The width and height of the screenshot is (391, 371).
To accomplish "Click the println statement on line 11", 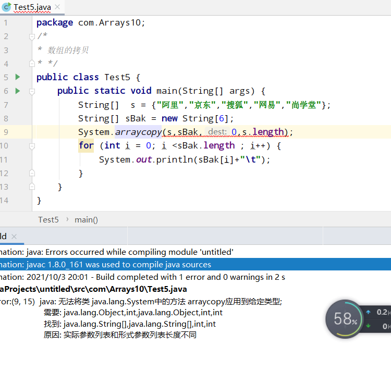I will click(185, 159).
